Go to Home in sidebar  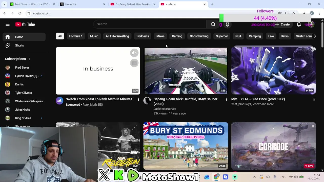[x=24, y=37]
